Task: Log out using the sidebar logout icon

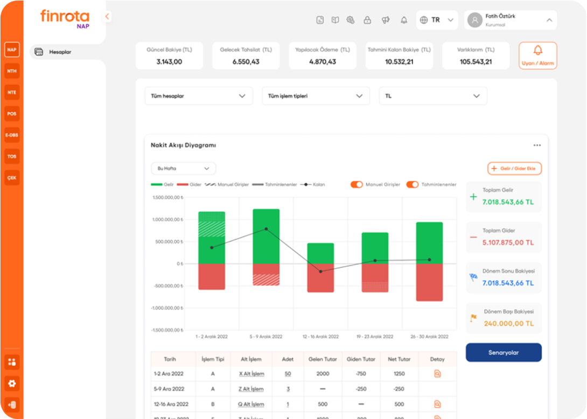Action: (x=12, y=404)
